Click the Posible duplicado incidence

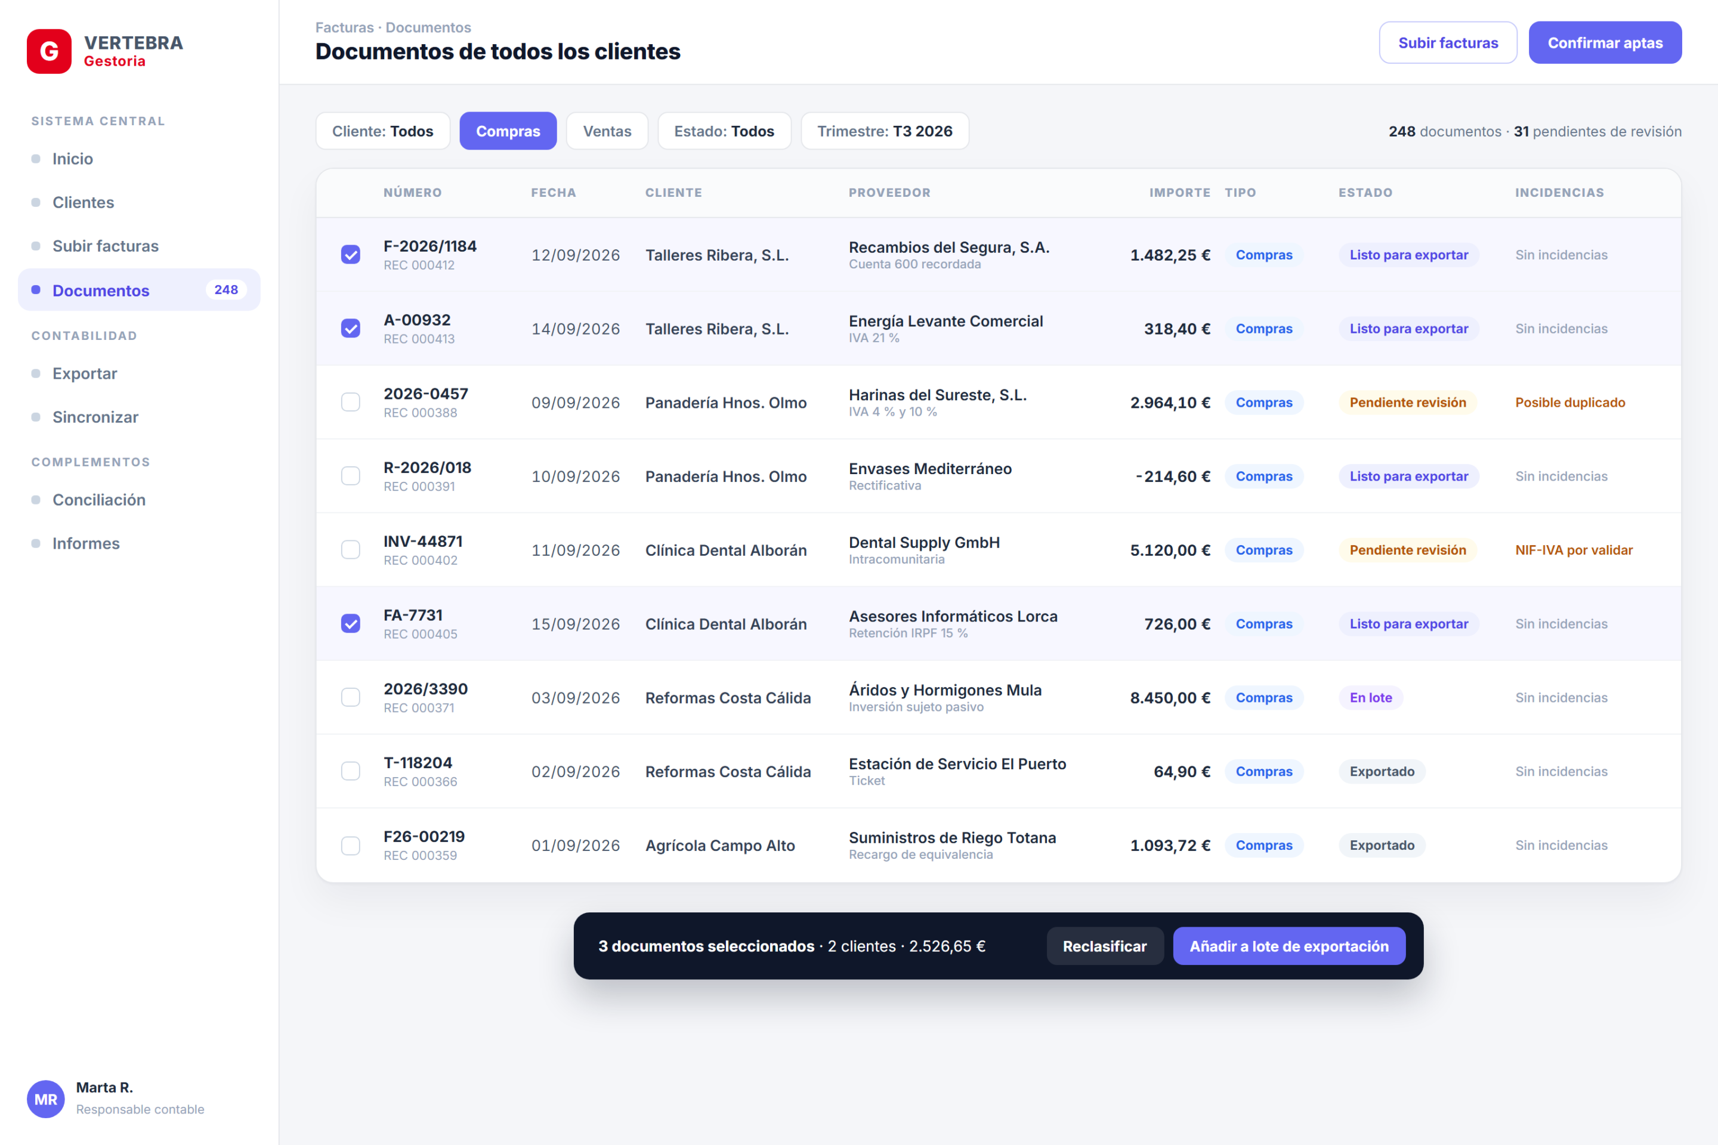pos(1569,403)
